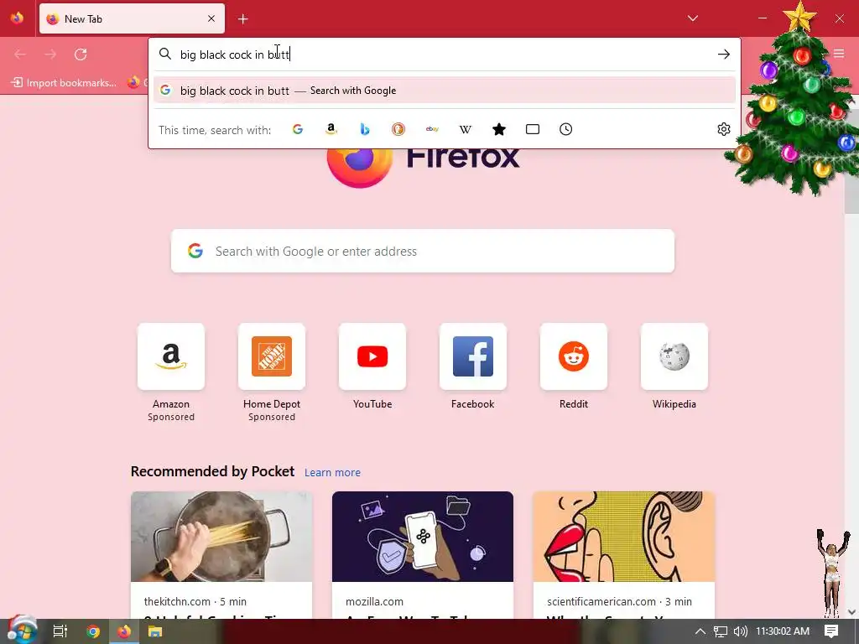The height and width of the screenshot is (644, 859).
Task: Close the New Tab tab
Action: click(211, 18)
